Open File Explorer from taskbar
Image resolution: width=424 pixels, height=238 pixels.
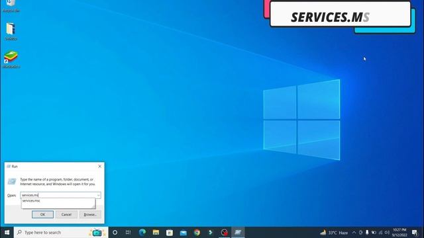[x=156, y=232]
